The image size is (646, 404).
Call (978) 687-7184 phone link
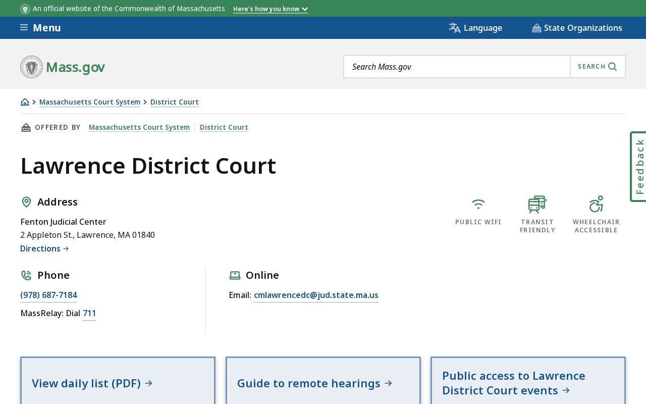(x=48, y=295)
